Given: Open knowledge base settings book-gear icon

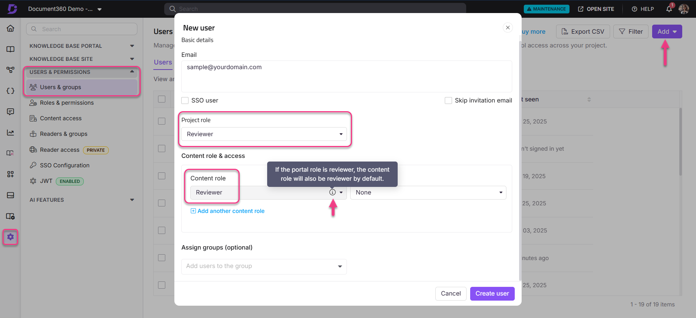Looking at the screenshot, I should tap(11, 216).
